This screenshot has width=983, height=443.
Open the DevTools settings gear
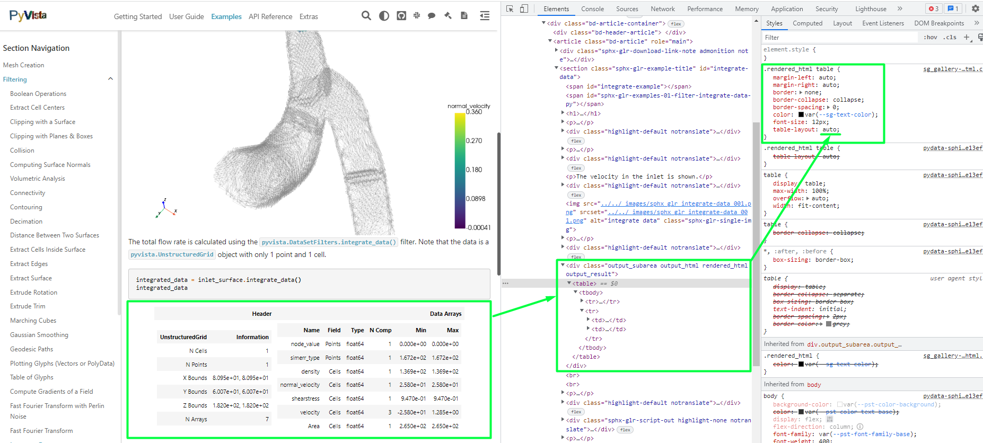(x=976, y=8)
